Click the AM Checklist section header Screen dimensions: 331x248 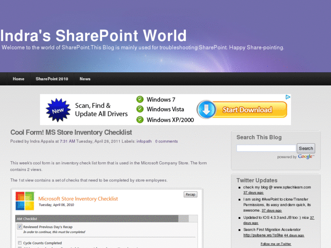[107, 219]
